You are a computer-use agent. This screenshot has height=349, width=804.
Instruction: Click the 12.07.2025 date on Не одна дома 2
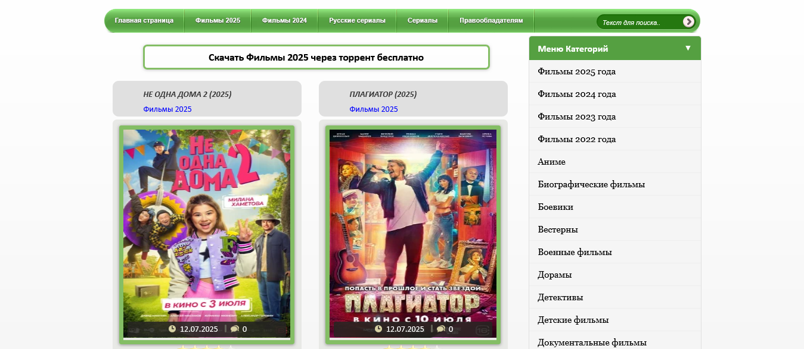pyautogui.click(x=199, y=329)
